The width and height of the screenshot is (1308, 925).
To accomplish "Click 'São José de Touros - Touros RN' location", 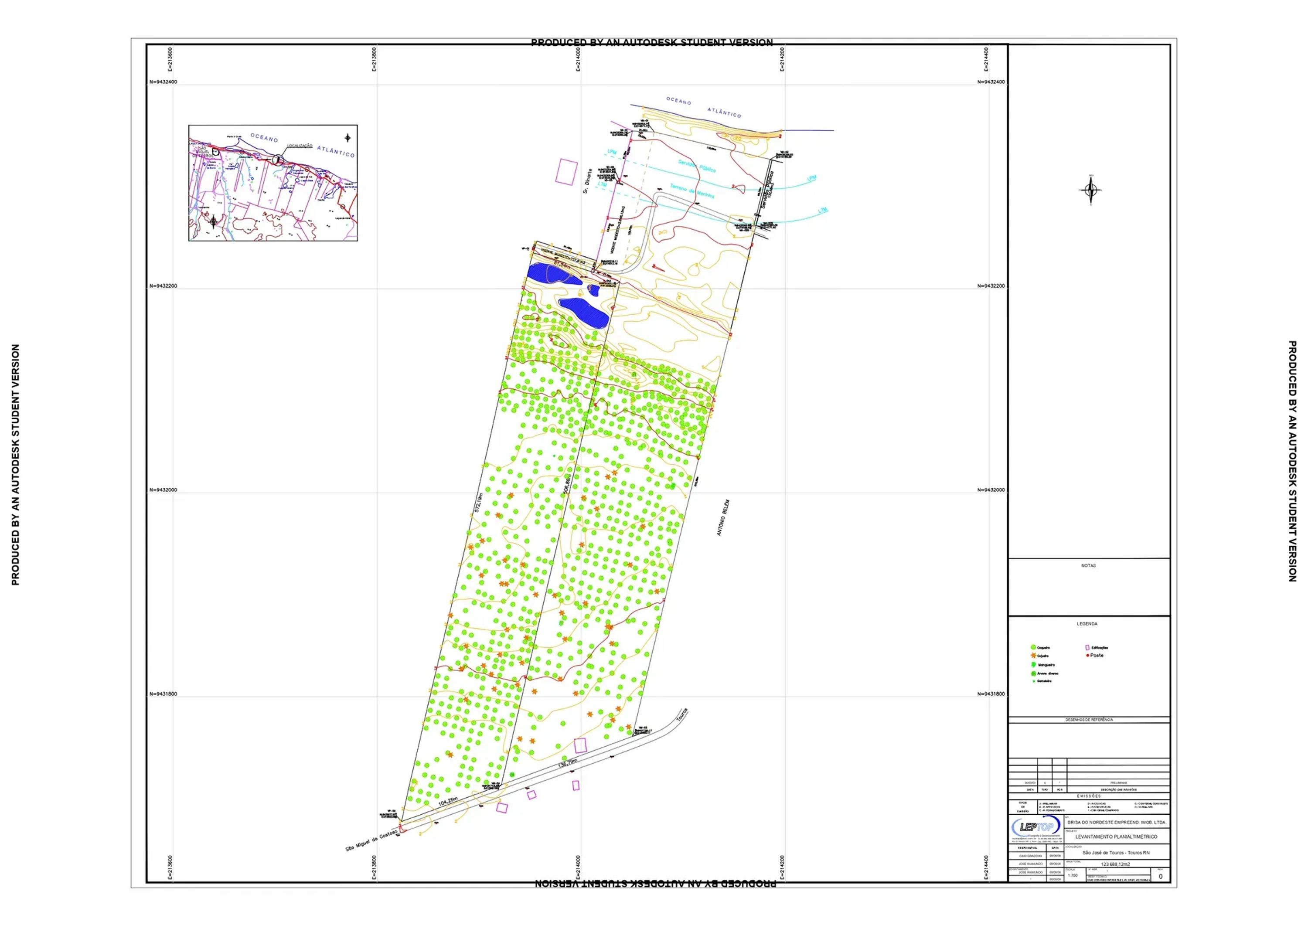I will [1116, 853].
